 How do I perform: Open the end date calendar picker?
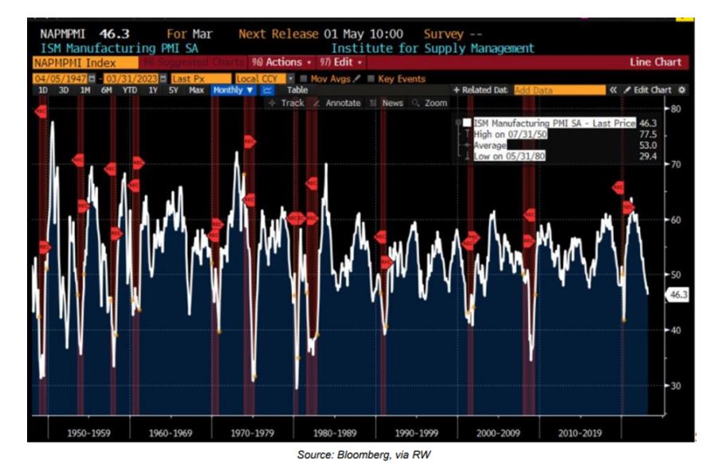pyautogui.click(x=163, y=79)
